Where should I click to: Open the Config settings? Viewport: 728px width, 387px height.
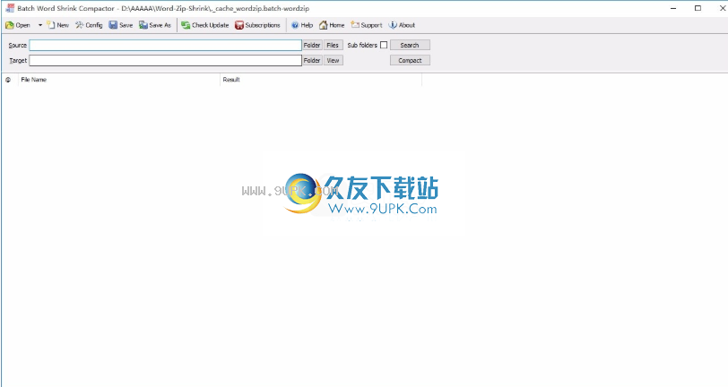click(89, 25)
